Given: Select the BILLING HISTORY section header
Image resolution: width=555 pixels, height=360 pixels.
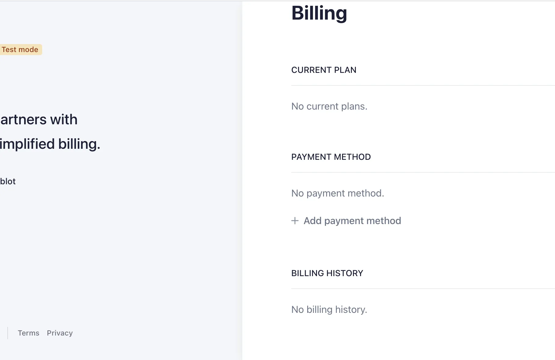Looking at the screenshot, I should pos(327,273).
